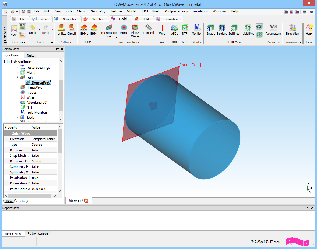Click the Field Monitor icon
The width and height of the screenshot is (317, 249).
click(197, 27)
